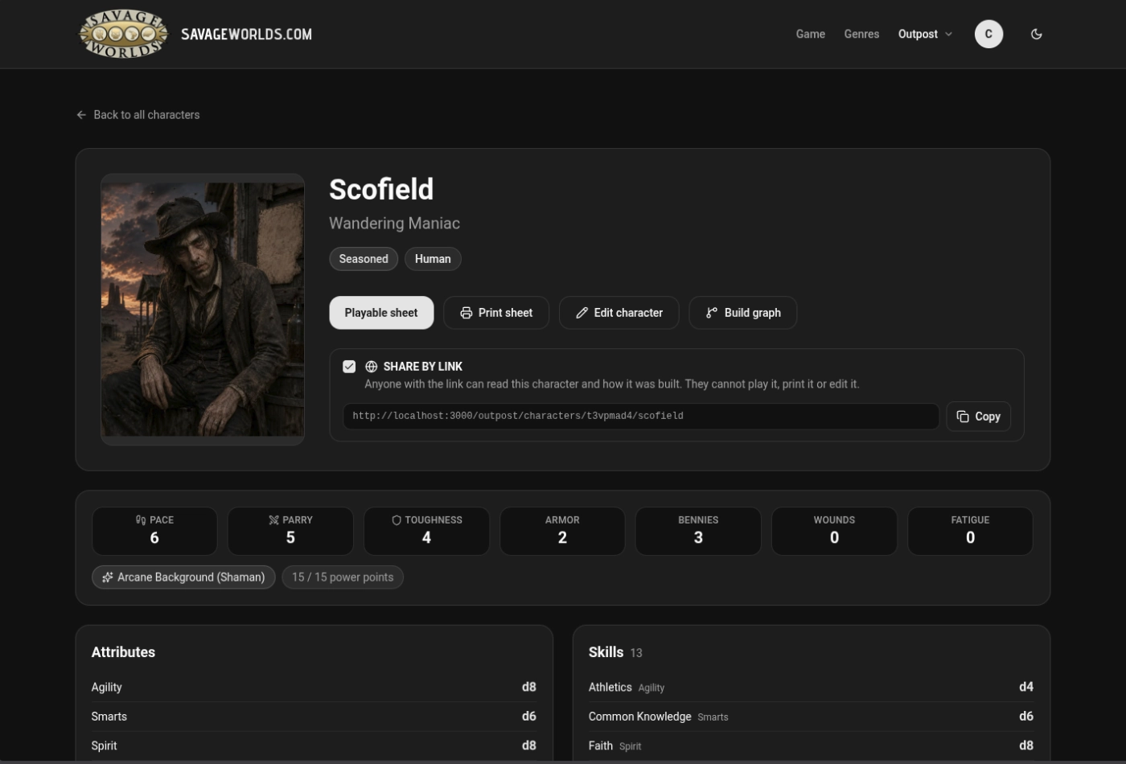The width and height of the screenshot is (1126, 764).
Task: Expand the Outpost dropdown menu
Action: click(925, 34)
